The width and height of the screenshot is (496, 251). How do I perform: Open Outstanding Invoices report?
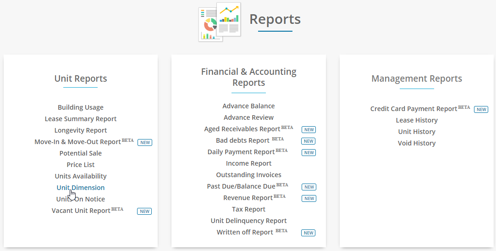(248, 175)
